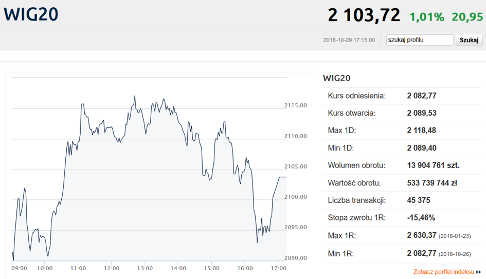The width and height of the screenshot is (486, 279).
Task: Click the double-arrow icon beside portfel indeksu
Action: click(x=478, y=272)
